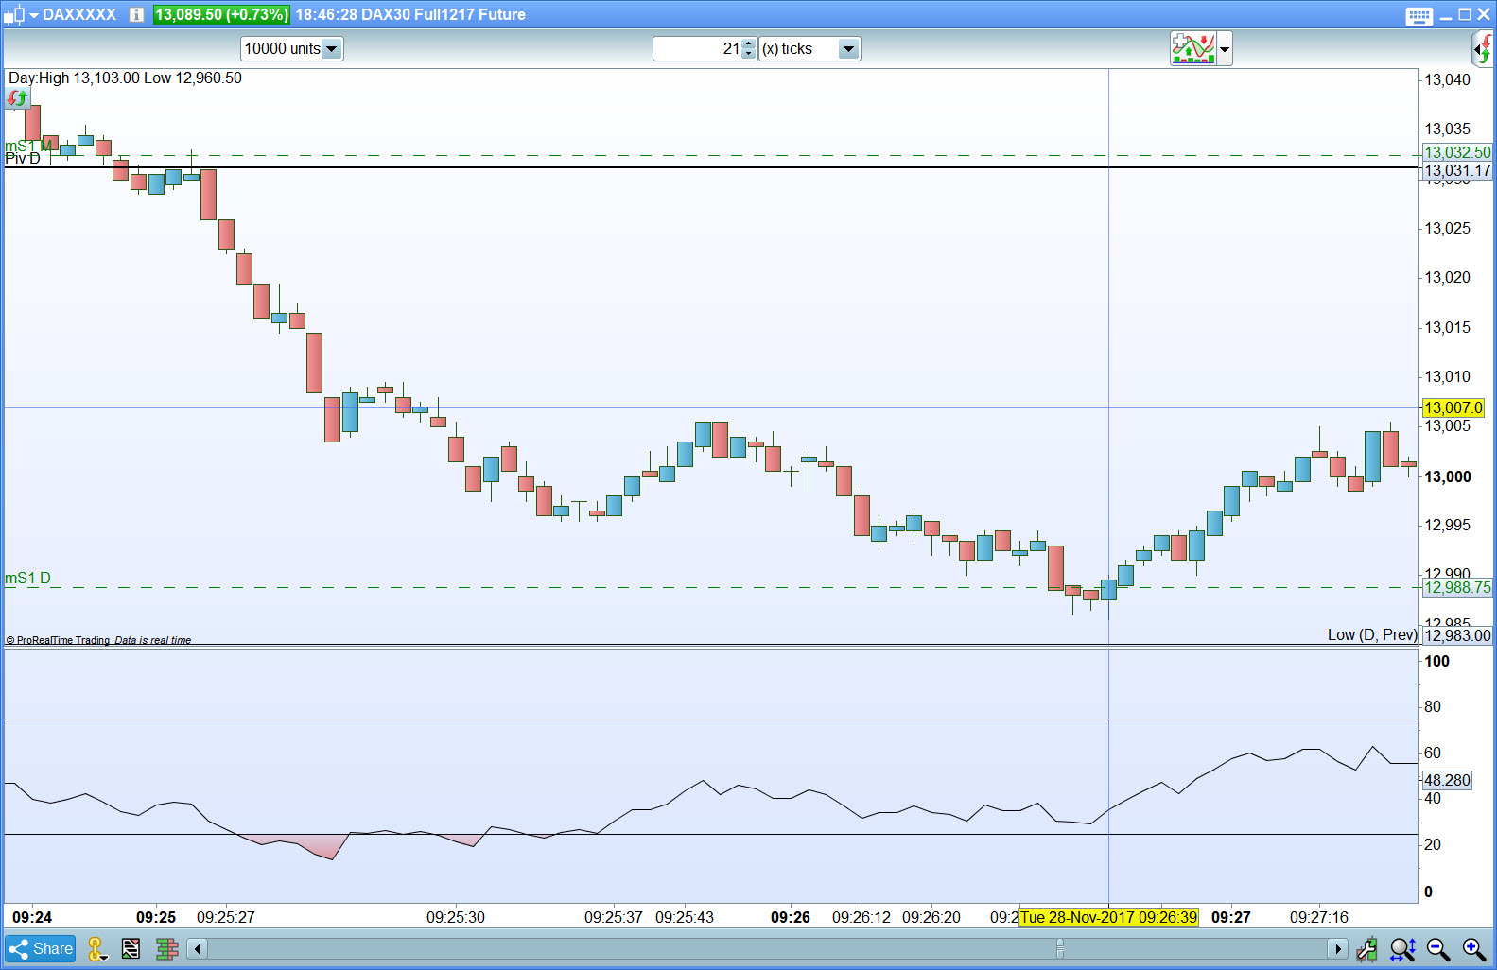The image size is (1497, 970).
Task: Open the chart settings wrench icon
Action: click(x=1366, y=949)
